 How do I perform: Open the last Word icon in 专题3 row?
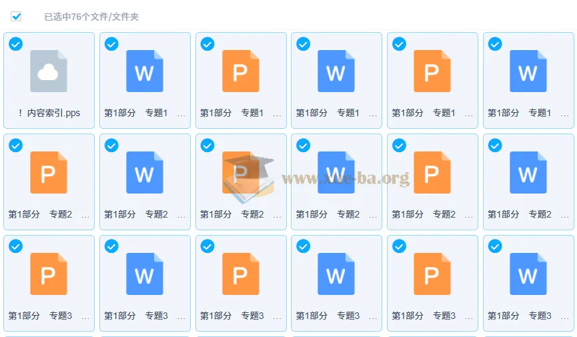pos(528,274)
